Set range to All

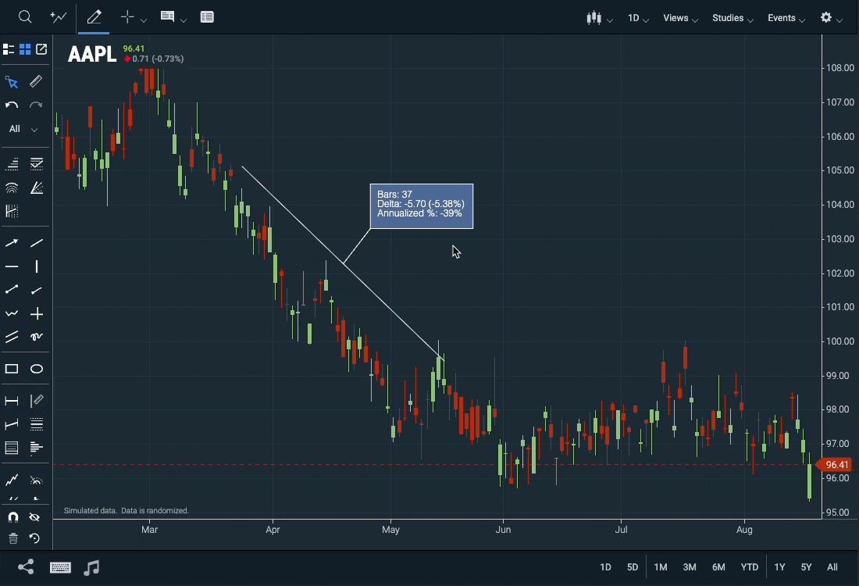pyautogui.click(x=832, y=567)
